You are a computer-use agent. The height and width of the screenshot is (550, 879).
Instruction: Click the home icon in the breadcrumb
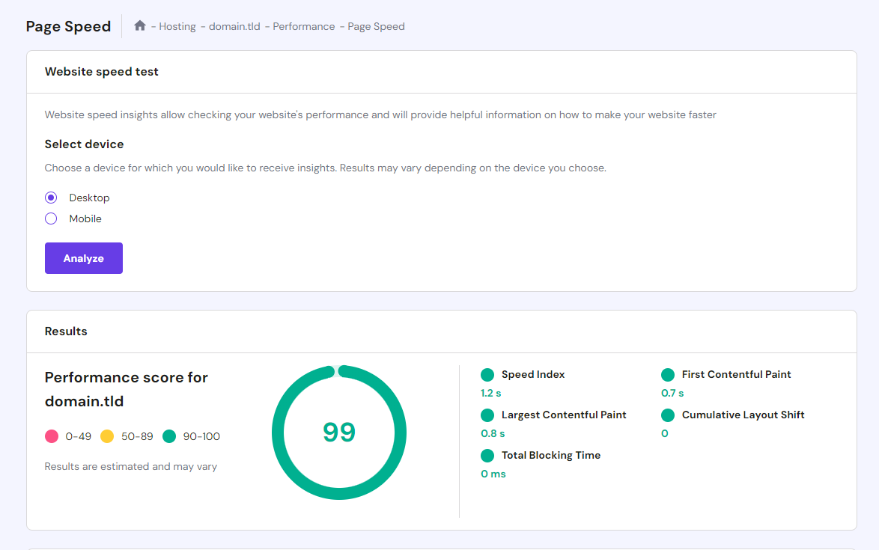coord(139,25)
